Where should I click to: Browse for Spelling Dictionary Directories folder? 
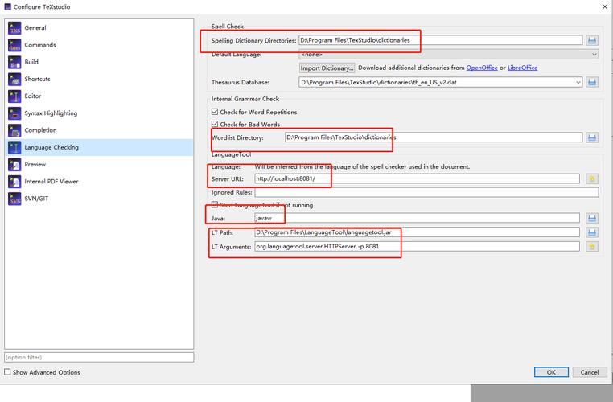[x=592, y=40]
